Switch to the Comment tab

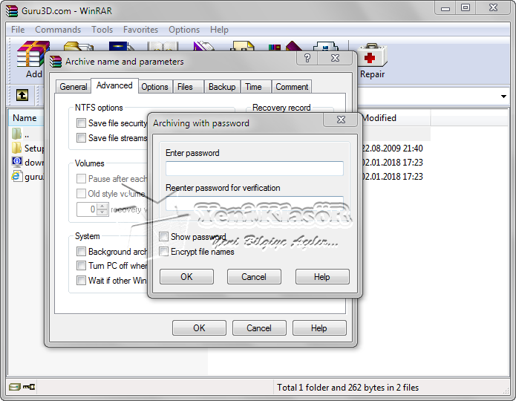(292, 87)
